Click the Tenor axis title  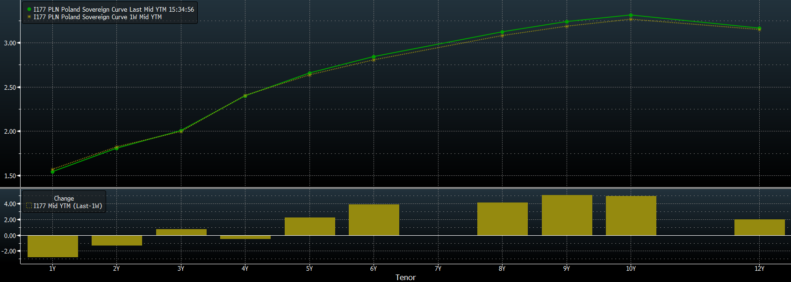coord(405,277)
